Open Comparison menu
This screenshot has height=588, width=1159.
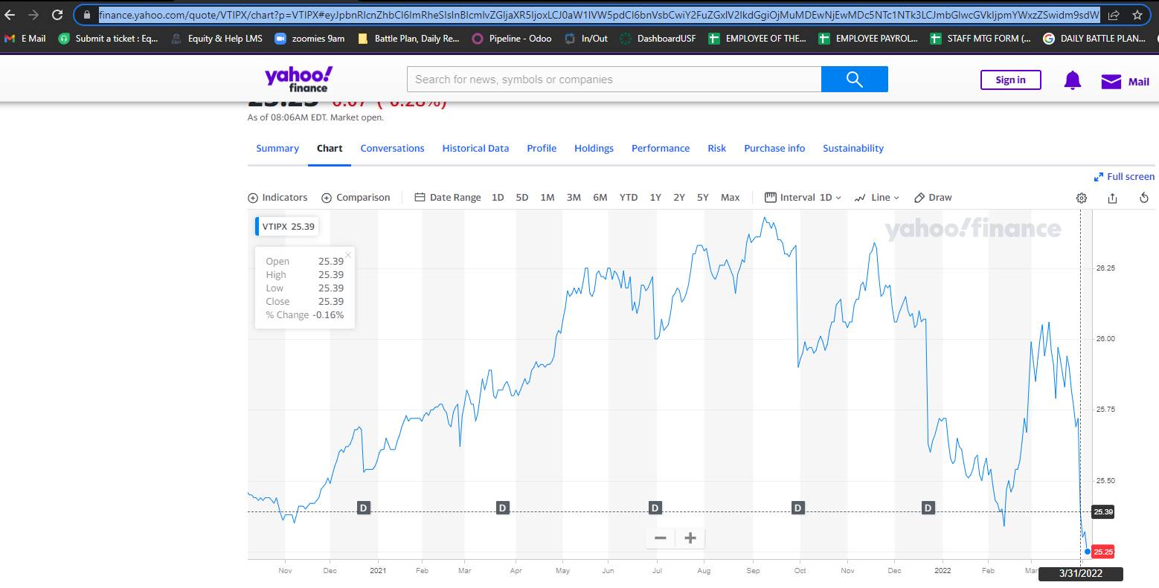(356, 198)
